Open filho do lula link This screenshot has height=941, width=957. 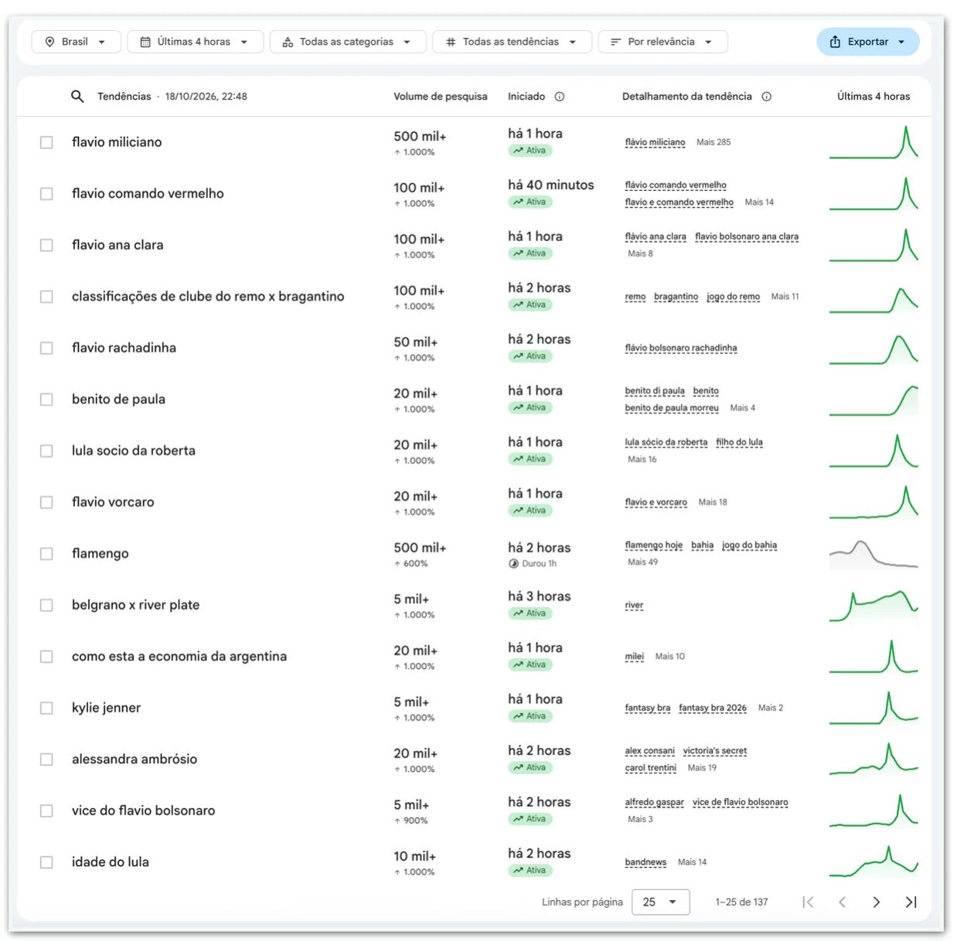tap(739, 443)
